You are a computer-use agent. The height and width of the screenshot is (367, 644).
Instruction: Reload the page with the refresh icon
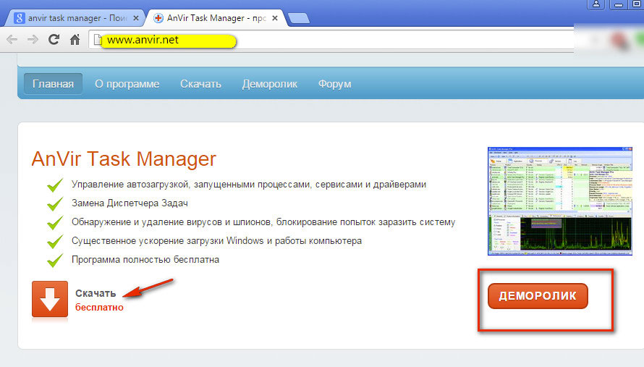click(x=54, y=40)
